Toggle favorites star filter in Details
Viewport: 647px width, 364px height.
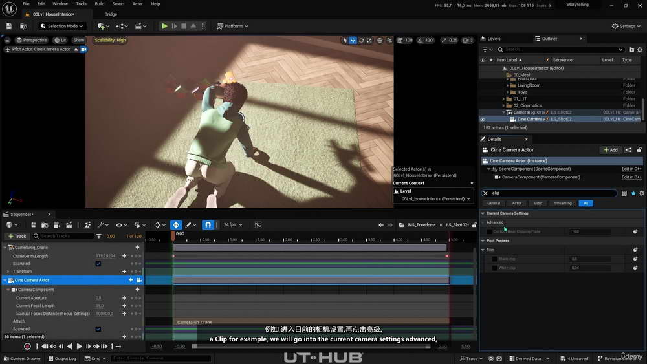pos(633,193)
